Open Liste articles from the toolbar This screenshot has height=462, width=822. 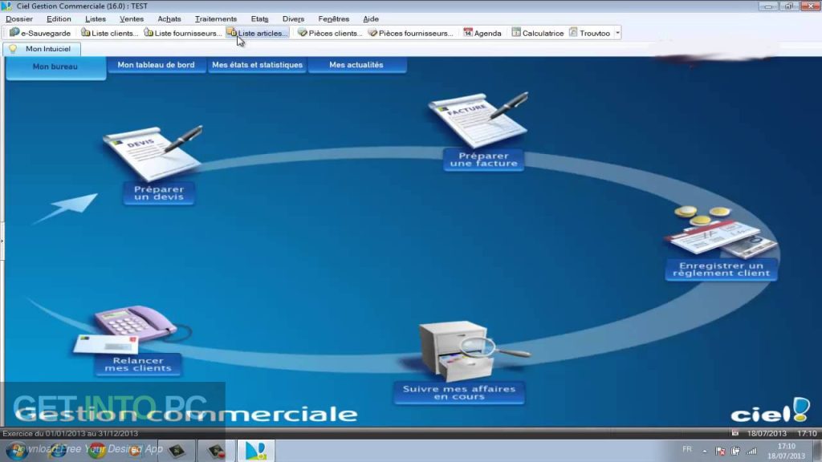coord(258,33)
